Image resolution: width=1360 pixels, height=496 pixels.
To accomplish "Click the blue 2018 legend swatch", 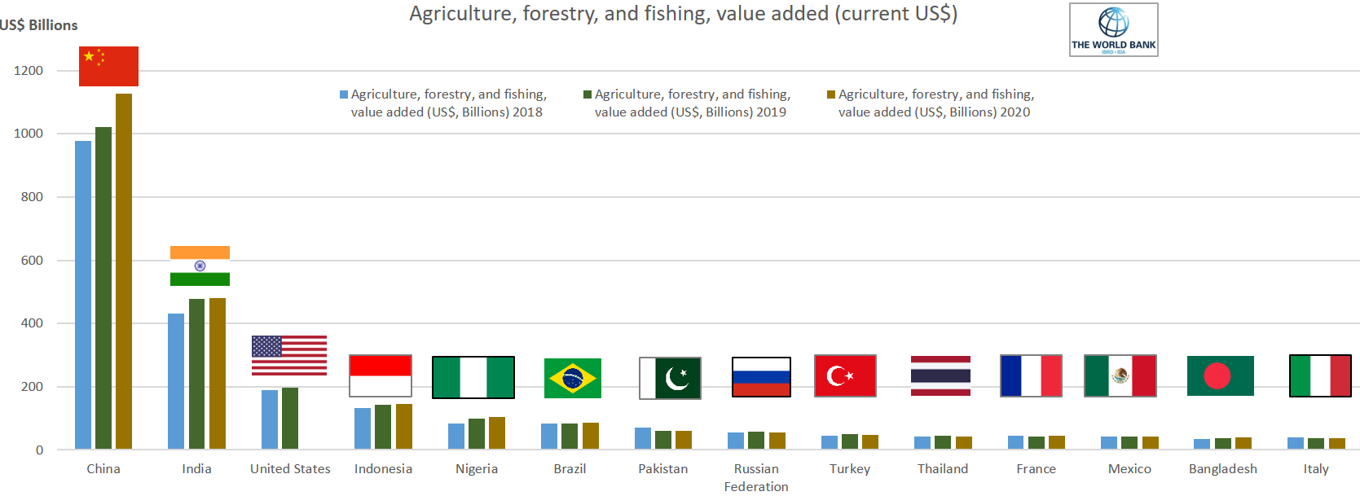I will 344,94.
